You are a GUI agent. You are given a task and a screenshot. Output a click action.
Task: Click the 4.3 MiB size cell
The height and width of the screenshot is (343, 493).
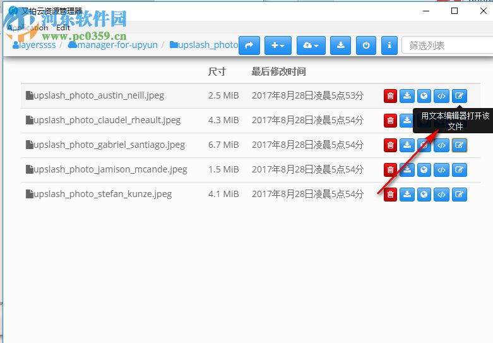click(223, 120)
